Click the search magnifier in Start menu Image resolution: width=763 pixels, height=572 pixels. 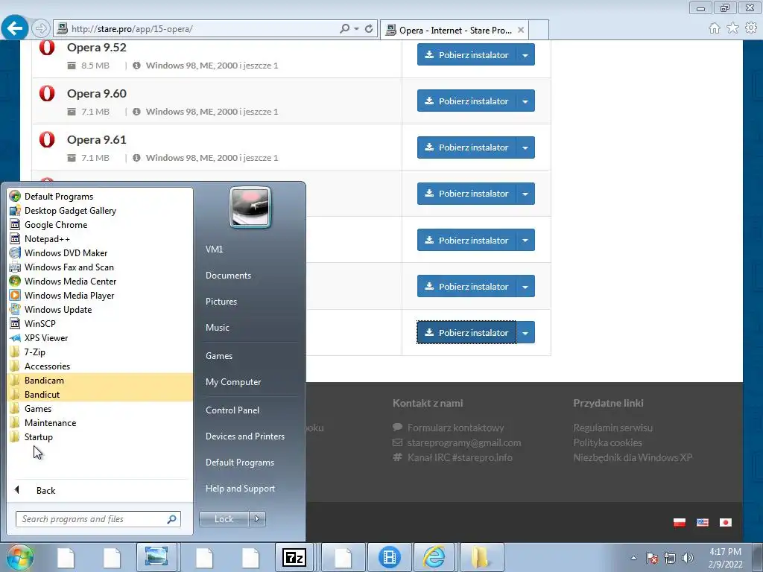tap(172, 519)
